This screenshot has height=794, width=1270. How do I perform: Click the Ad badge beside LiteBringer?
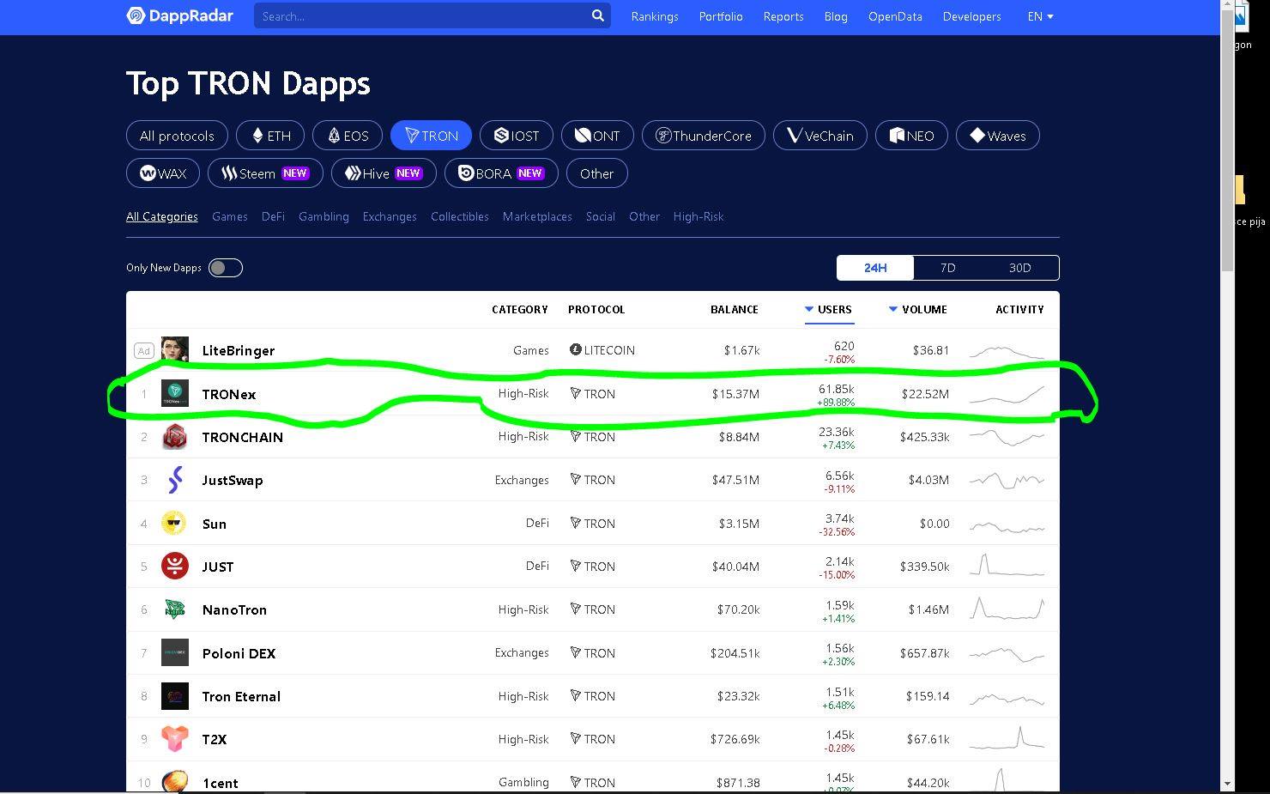(x=143, y=350)
